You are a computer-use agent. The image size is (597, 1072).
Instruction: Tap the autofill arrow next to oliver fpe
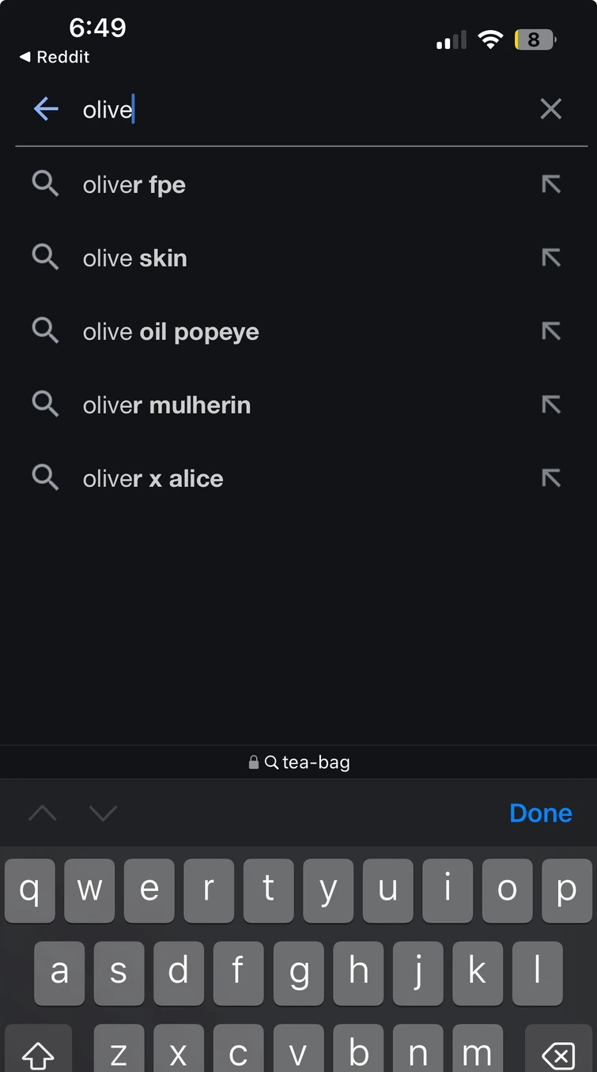tap(551, 183)
